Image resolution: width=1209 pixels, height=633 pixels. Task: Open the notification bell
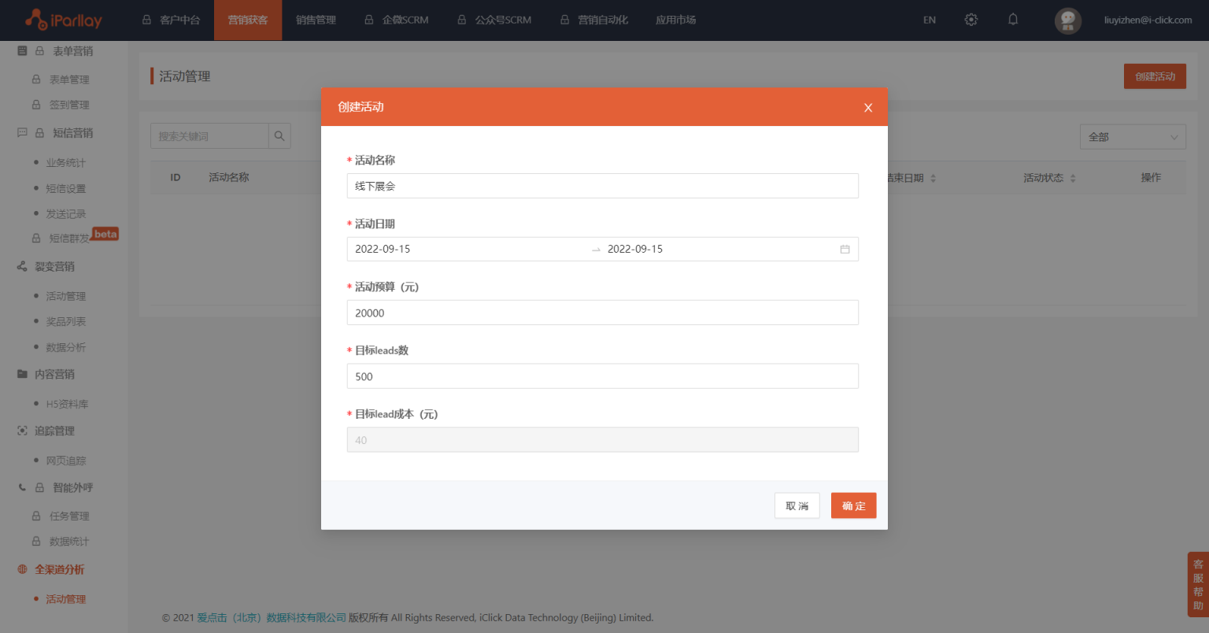1013,20
